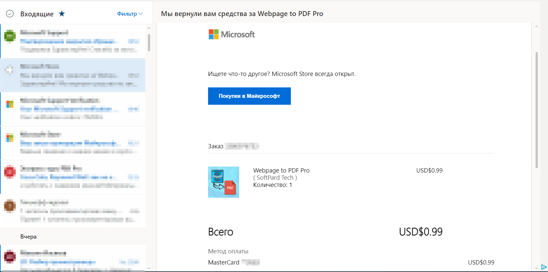Screen dimensions: 548x272
Task: Click the message list scroll down arrow
Action: click(149, 268)
